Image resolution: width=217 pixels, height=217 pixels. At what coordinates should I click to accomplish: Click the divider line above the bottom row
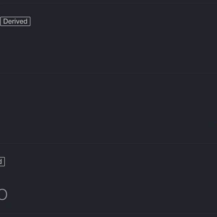pyautogui.click(x=109, y=144)
